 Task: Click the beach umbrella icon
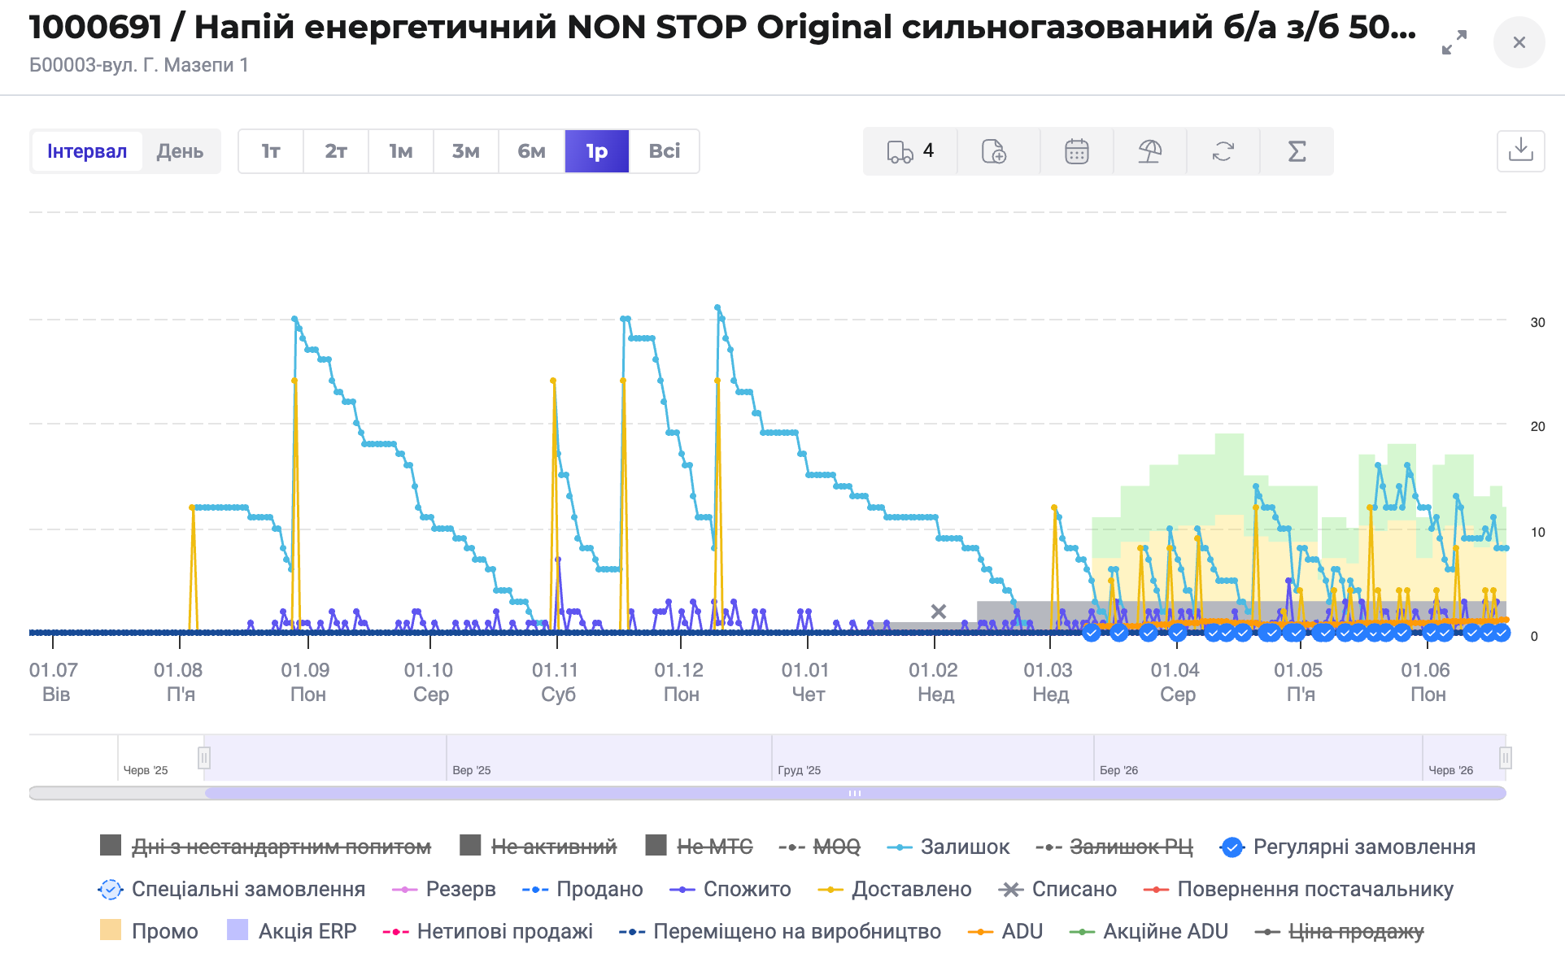coord(1150,151)
